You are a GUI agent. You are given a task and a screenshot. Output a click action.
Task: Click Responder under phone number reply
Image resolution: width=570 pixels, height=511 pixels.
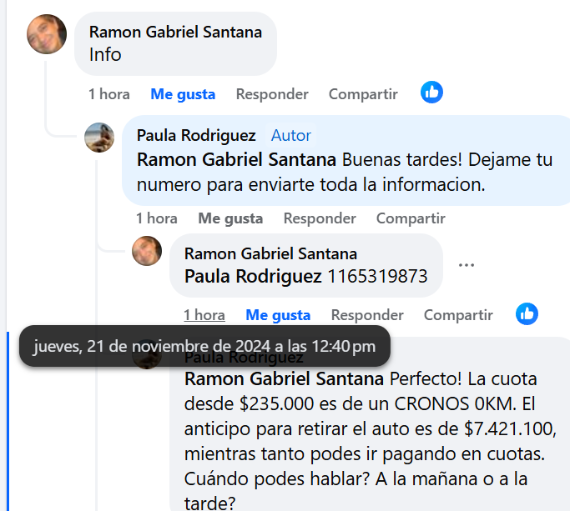(x=367, y=315)
